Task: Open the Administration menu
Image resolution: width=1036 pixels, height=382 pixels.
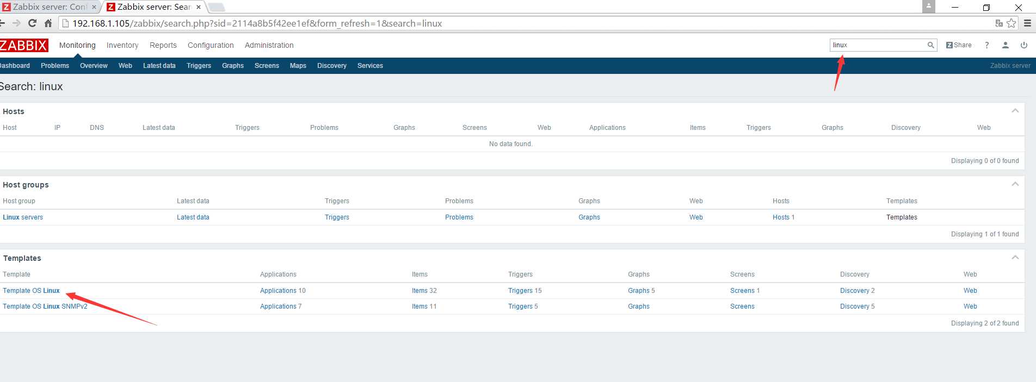Action: pos(269,45)
